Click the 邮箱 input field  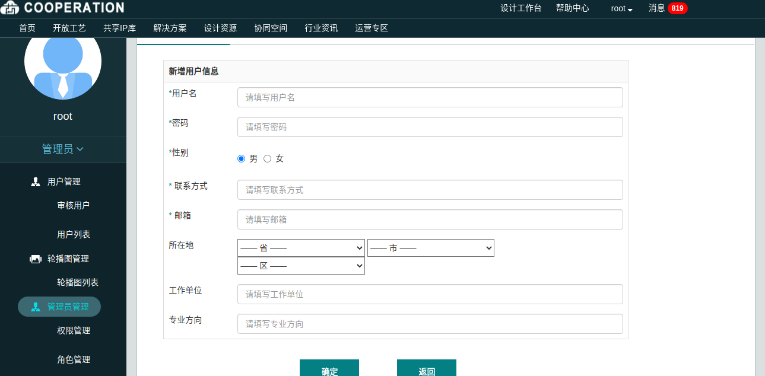click(x=430, y=219)
